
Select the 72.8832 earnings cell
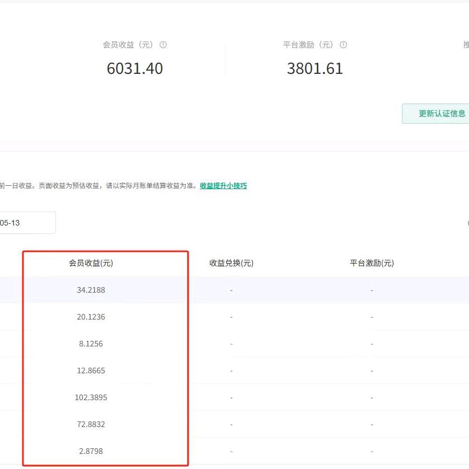pyautogui.click(x=91, y=424)
